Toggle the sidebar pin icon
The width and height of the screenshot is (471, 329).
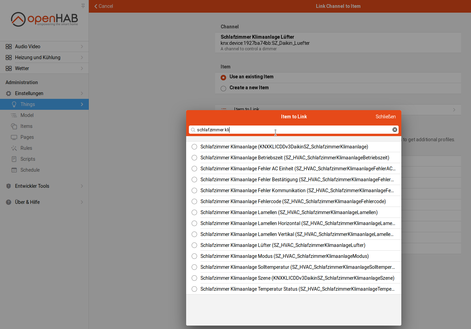[83, 6]
